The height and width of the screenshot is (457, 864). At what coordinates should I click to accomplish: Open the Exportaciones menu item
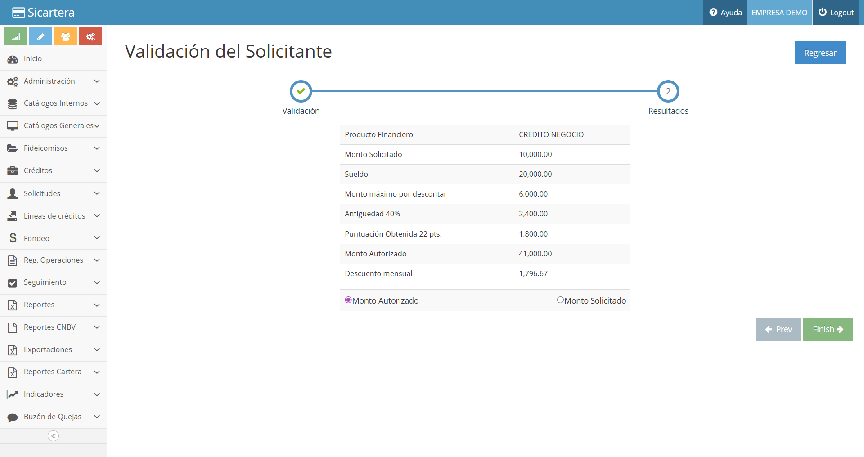[x=53, y=350]
